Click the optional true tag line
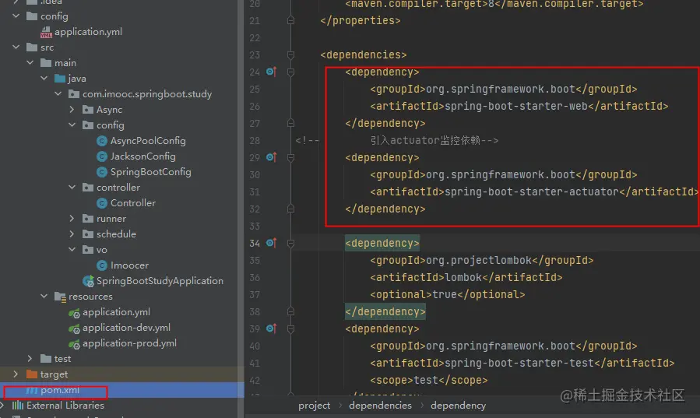The width and height of the screenshot is (700, 418). (x=447, y=294)
